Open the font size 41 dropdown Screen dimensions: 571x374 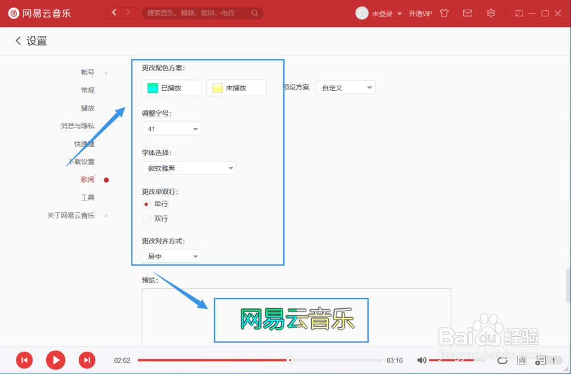[171, 128]
